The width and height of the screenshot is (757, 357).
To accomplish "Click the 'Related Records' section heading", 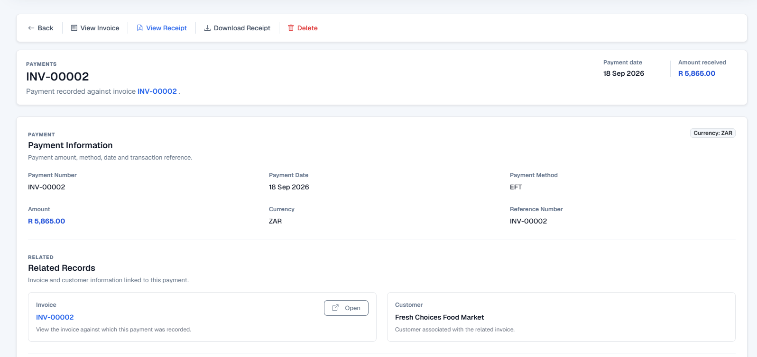I will [62, 268].
